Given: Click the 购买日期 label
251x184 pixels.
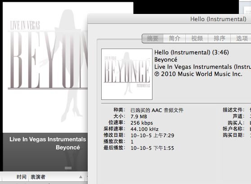Looking at the screenshot, I should click(233, 135).
